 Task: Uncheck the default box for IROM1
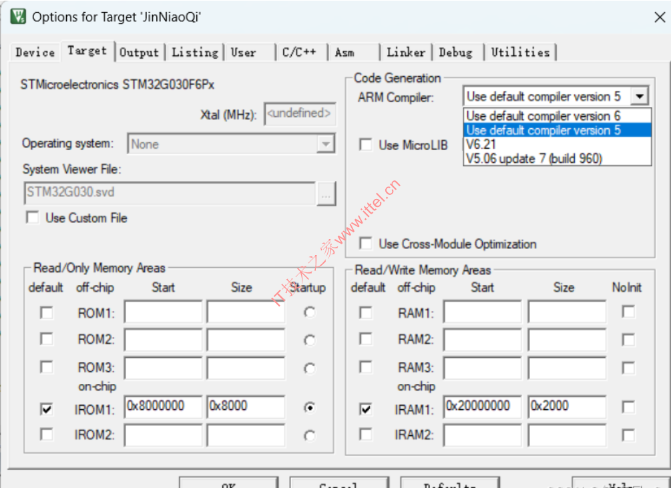(x=47, y=409)
